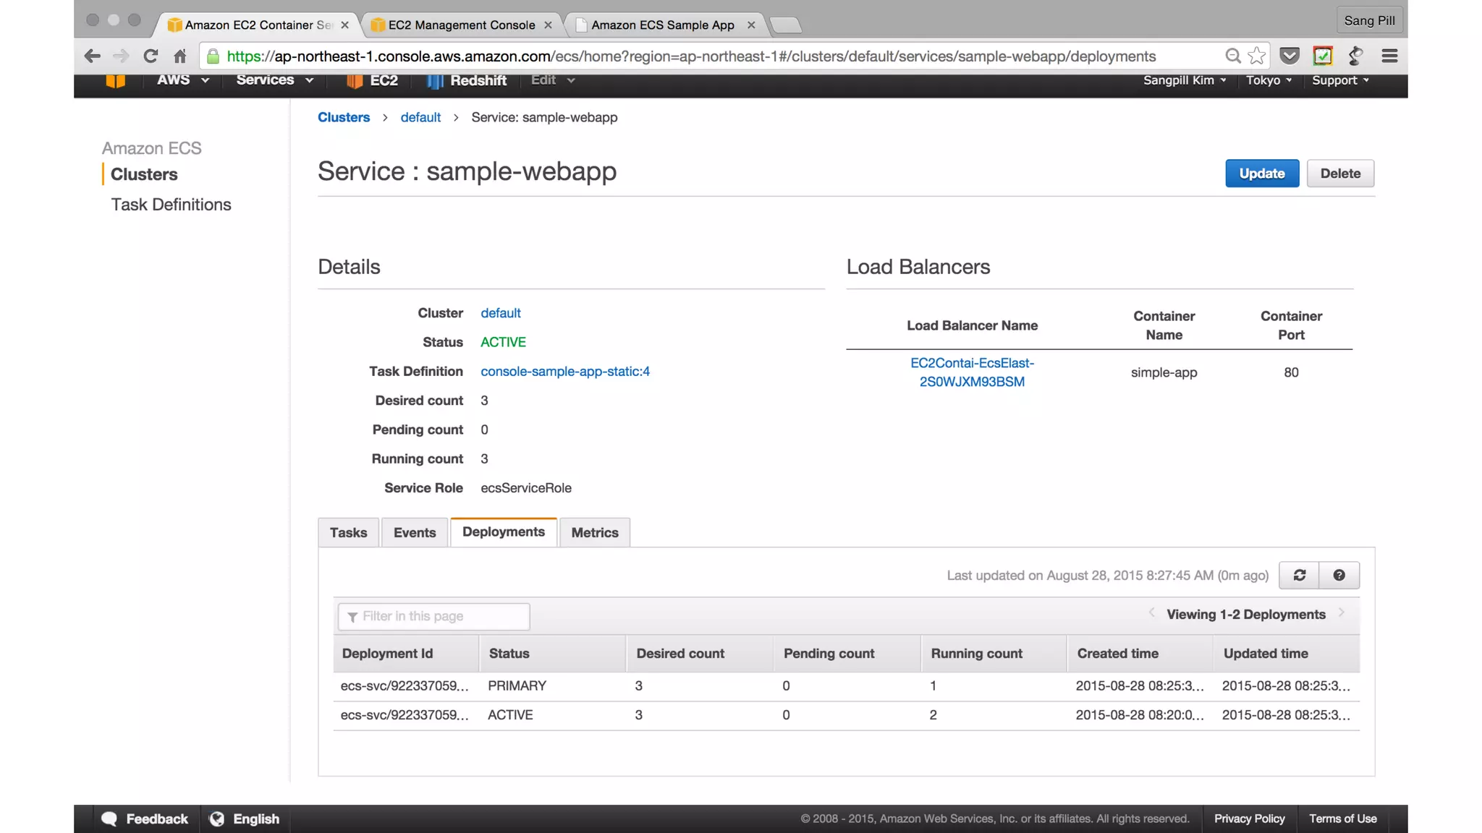Switch to the Metrics tab
Screen dimensions: 1482x833
coord(594,532)
